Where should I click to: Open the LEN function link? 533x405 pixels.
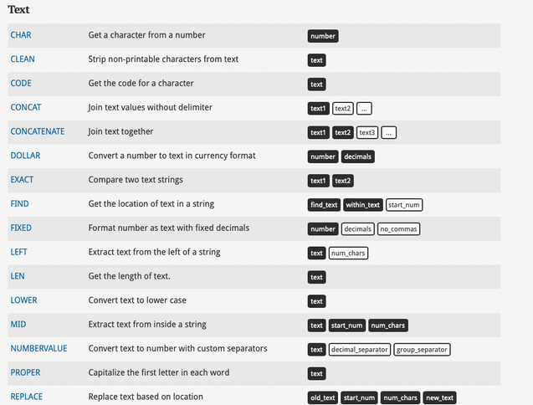click(x=18, y=276)
